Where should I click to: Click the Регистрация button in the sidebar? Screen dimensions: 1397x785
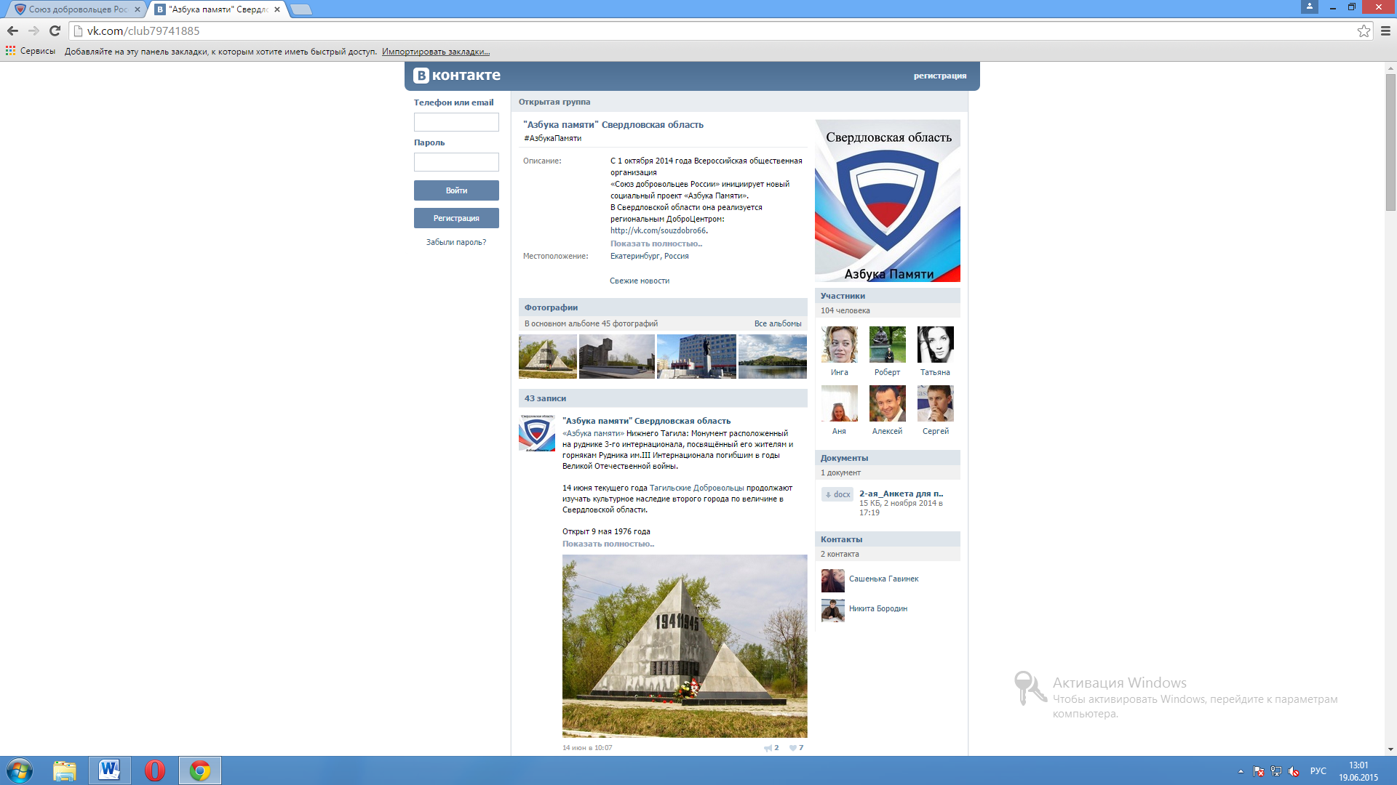click(456, 218)
